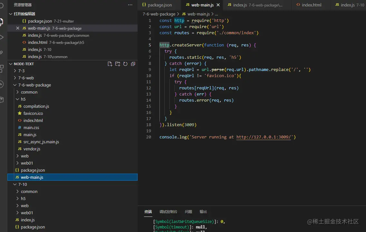This screenshot has width=366, height=232.
Task: Open the explorer more-actions ellipsis menu
Action: tap(130, 5)
